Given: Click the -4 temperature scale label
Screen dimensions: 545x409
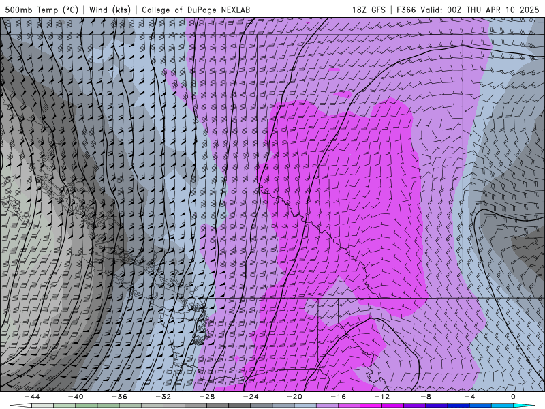Looking at the screenshot, I should [x=470, y=397].
